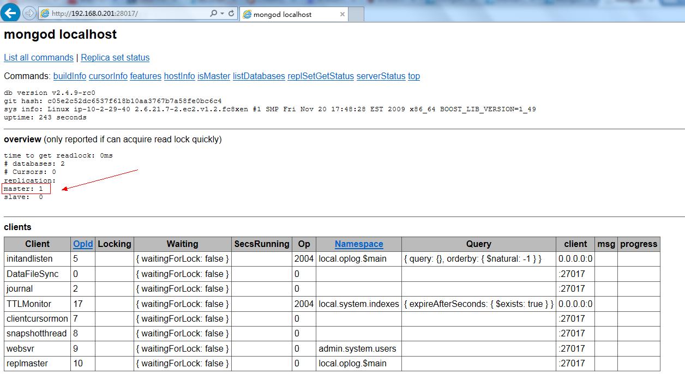This screenshot has width=685, height=374.
Task: Click the 'Locking' column header
Action: (x=115, y=244)
